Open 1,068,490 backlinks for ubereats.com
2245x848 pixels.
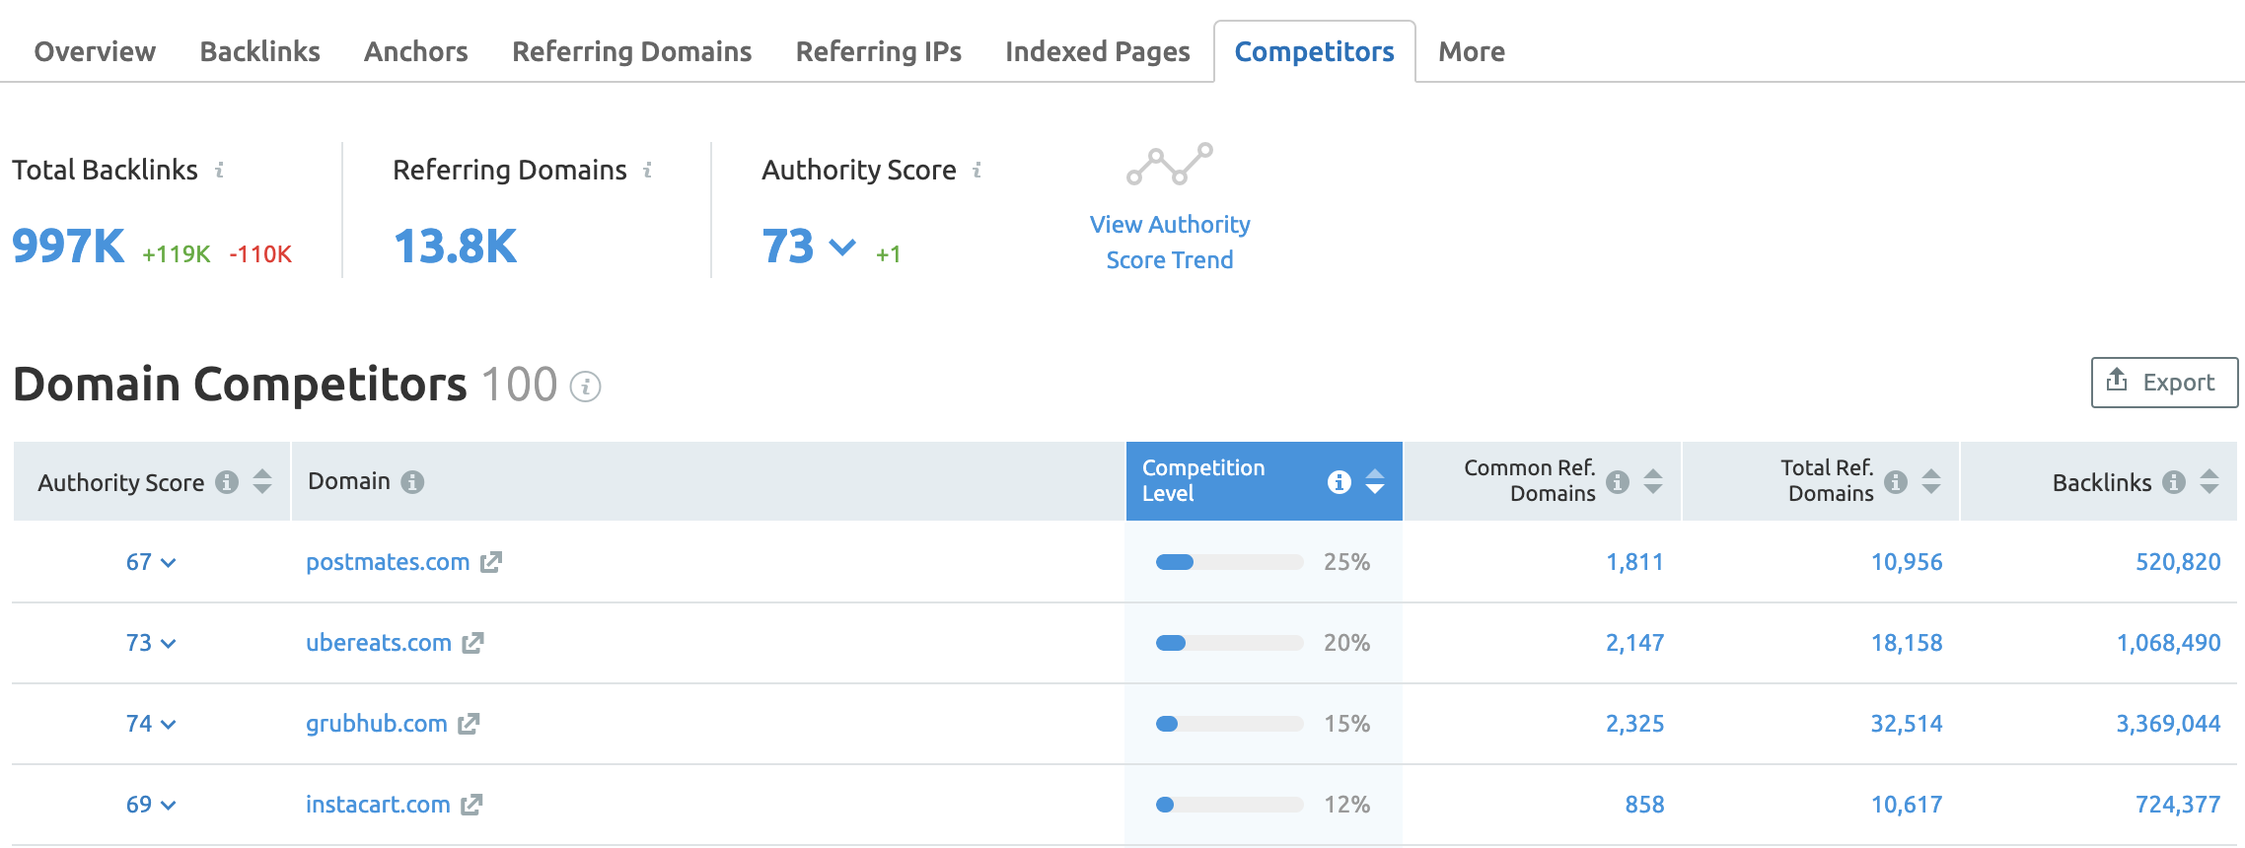click(2168, 643)
